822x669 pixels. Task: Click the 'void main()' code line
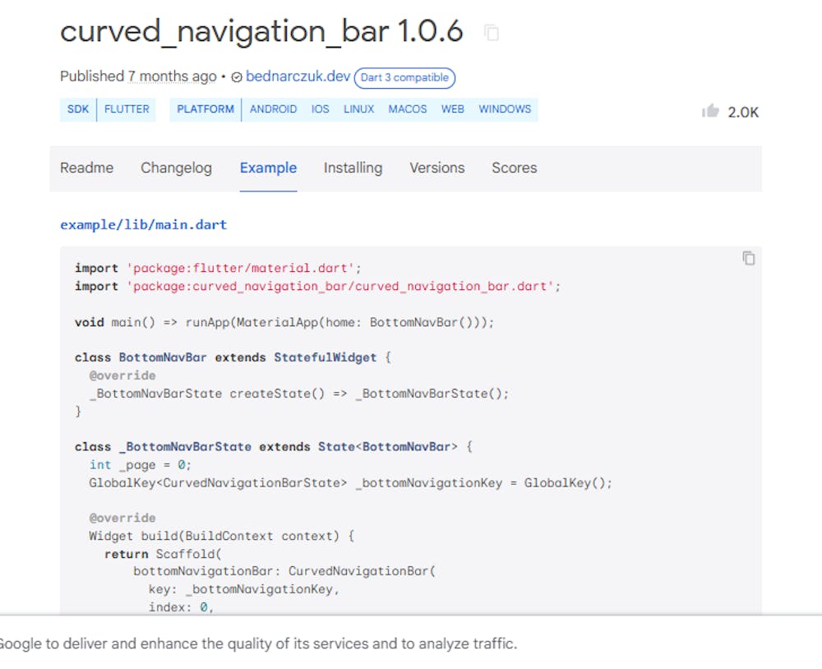(x=284, y=322)
